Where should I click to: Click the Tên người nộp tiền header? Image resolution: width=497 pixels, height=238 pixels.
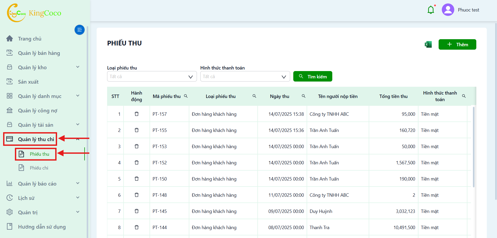point(338,96)
